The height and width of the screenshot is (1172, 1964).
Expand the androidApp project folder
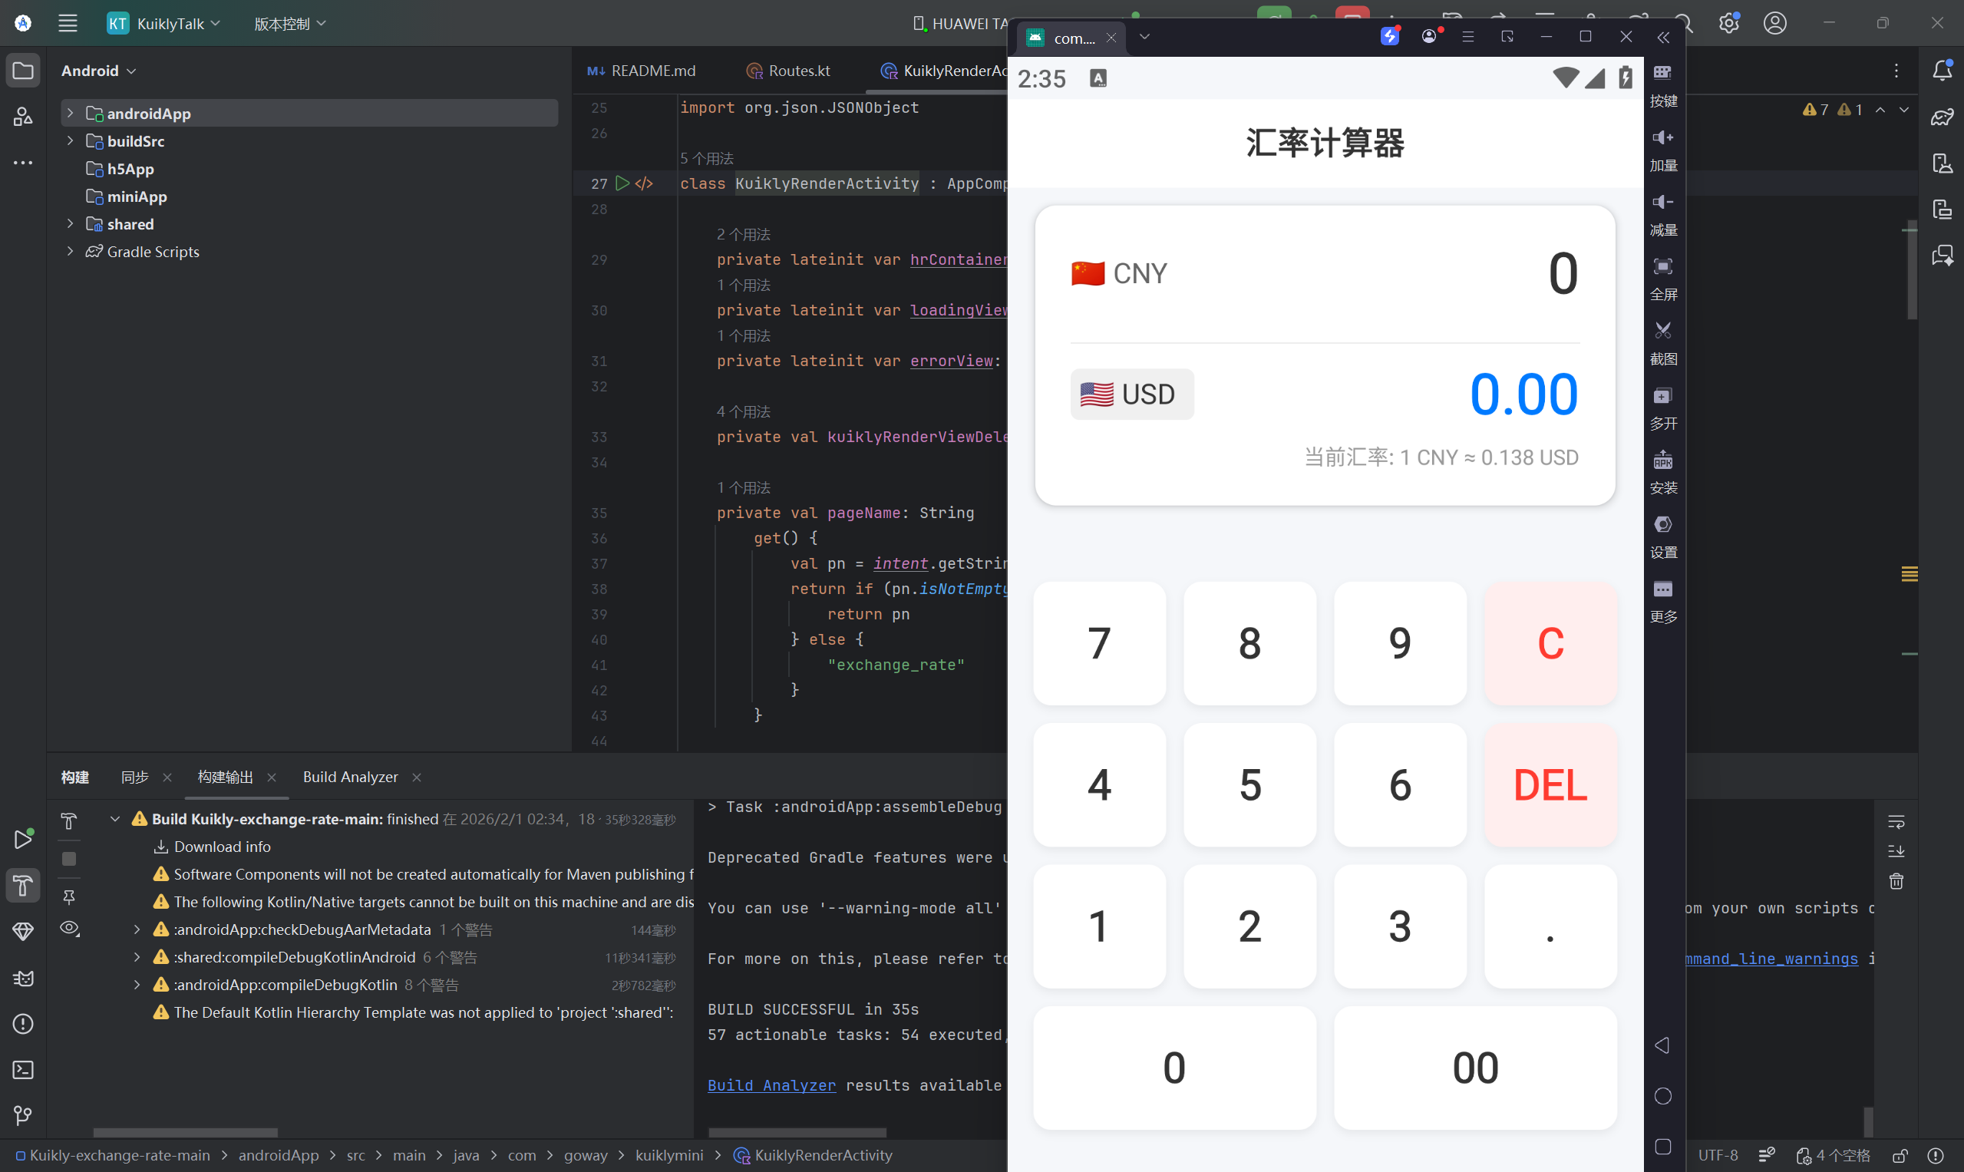click(x=71, y=114)
